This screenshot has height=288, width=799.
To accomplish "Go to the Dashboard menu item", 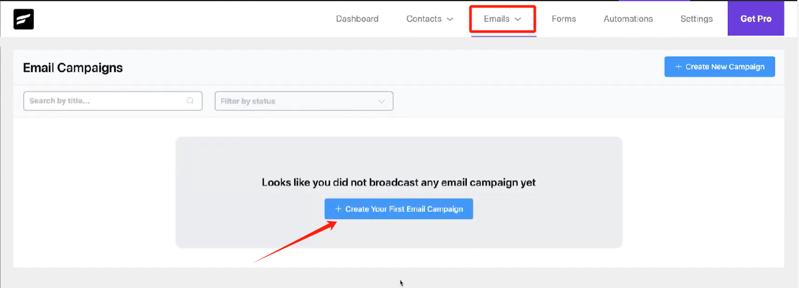I will click(x=357, y=19).
